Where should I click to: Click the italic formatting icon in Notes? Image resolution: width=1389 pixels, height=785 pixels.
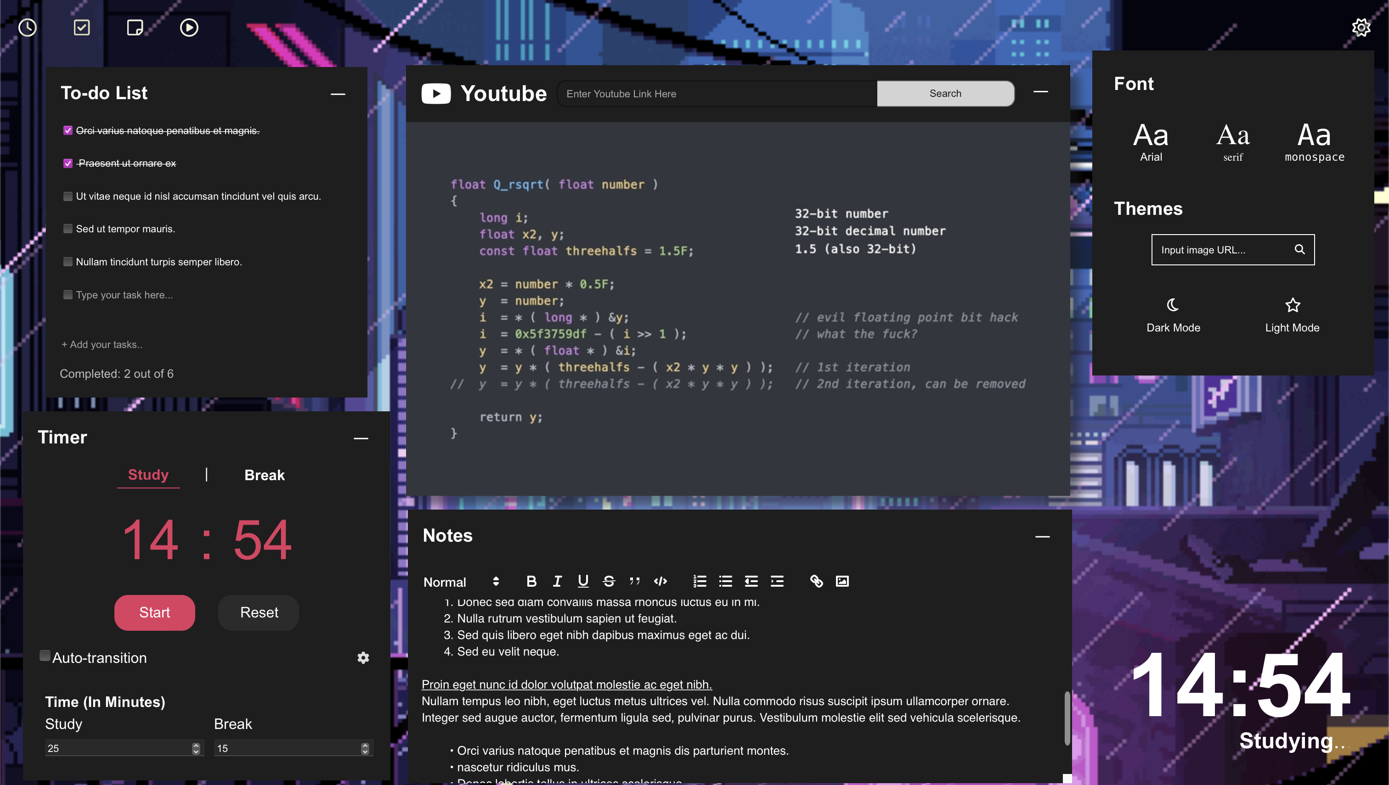(x=557, y=580)
